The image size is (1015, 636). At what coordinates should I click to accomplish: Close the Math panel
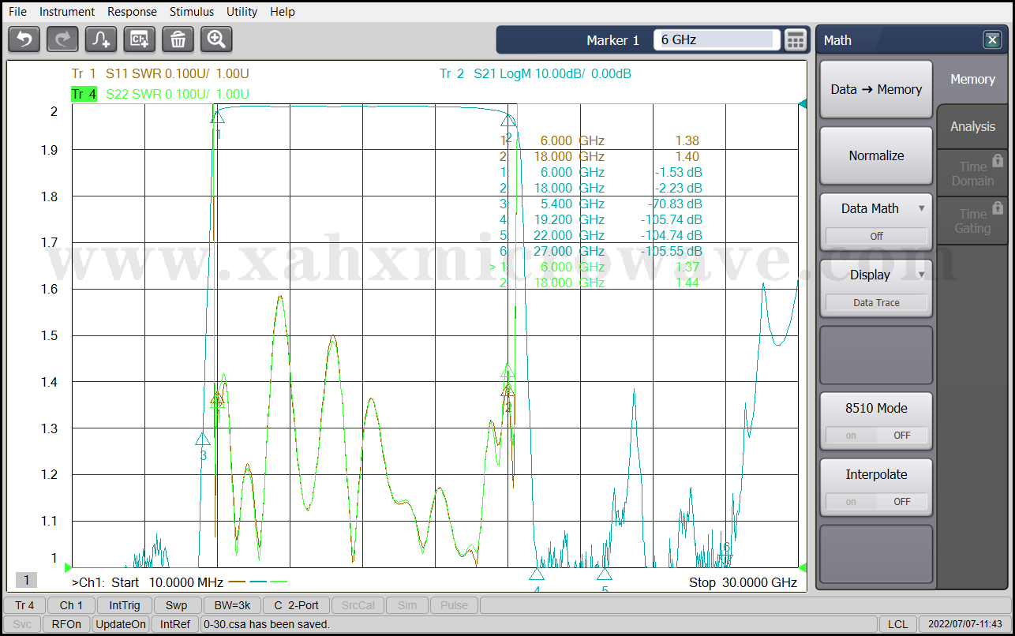coord(991,40)
